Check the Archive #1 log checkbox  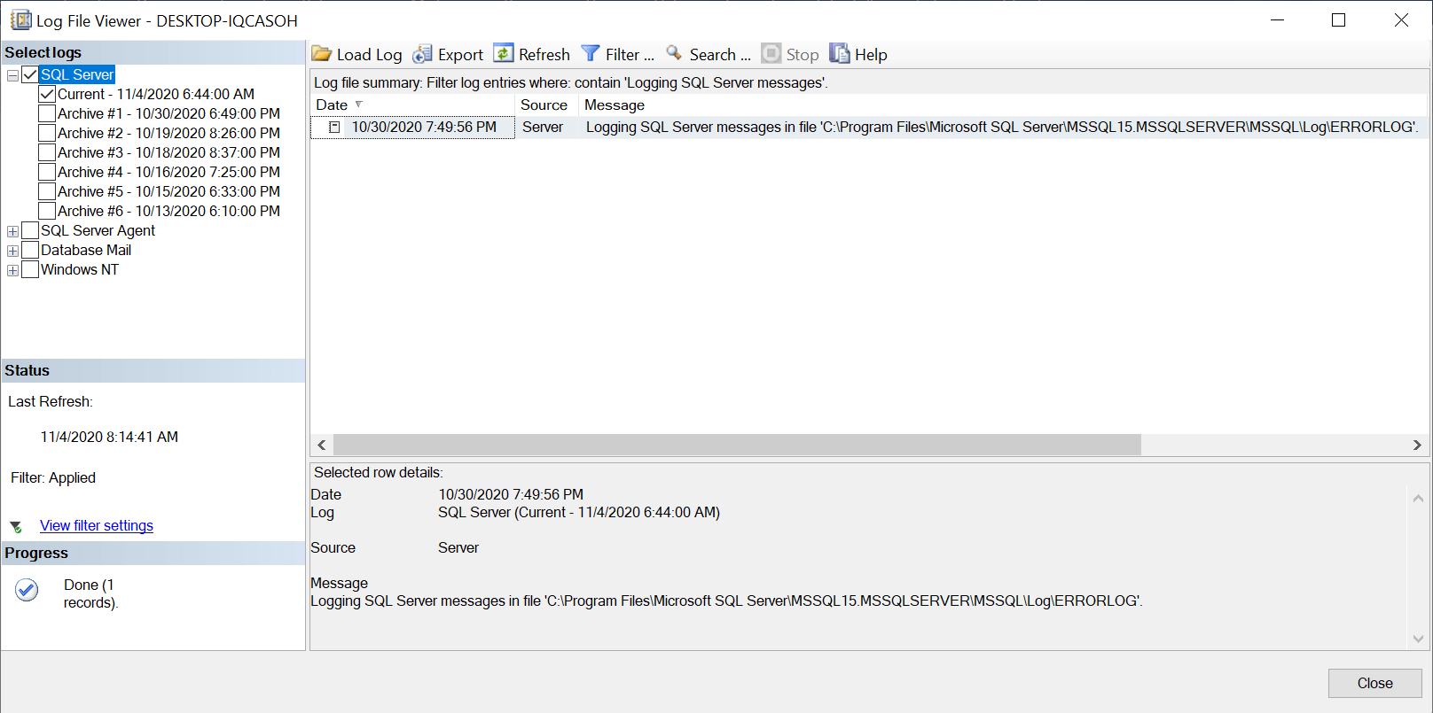(x=47, y=113)
